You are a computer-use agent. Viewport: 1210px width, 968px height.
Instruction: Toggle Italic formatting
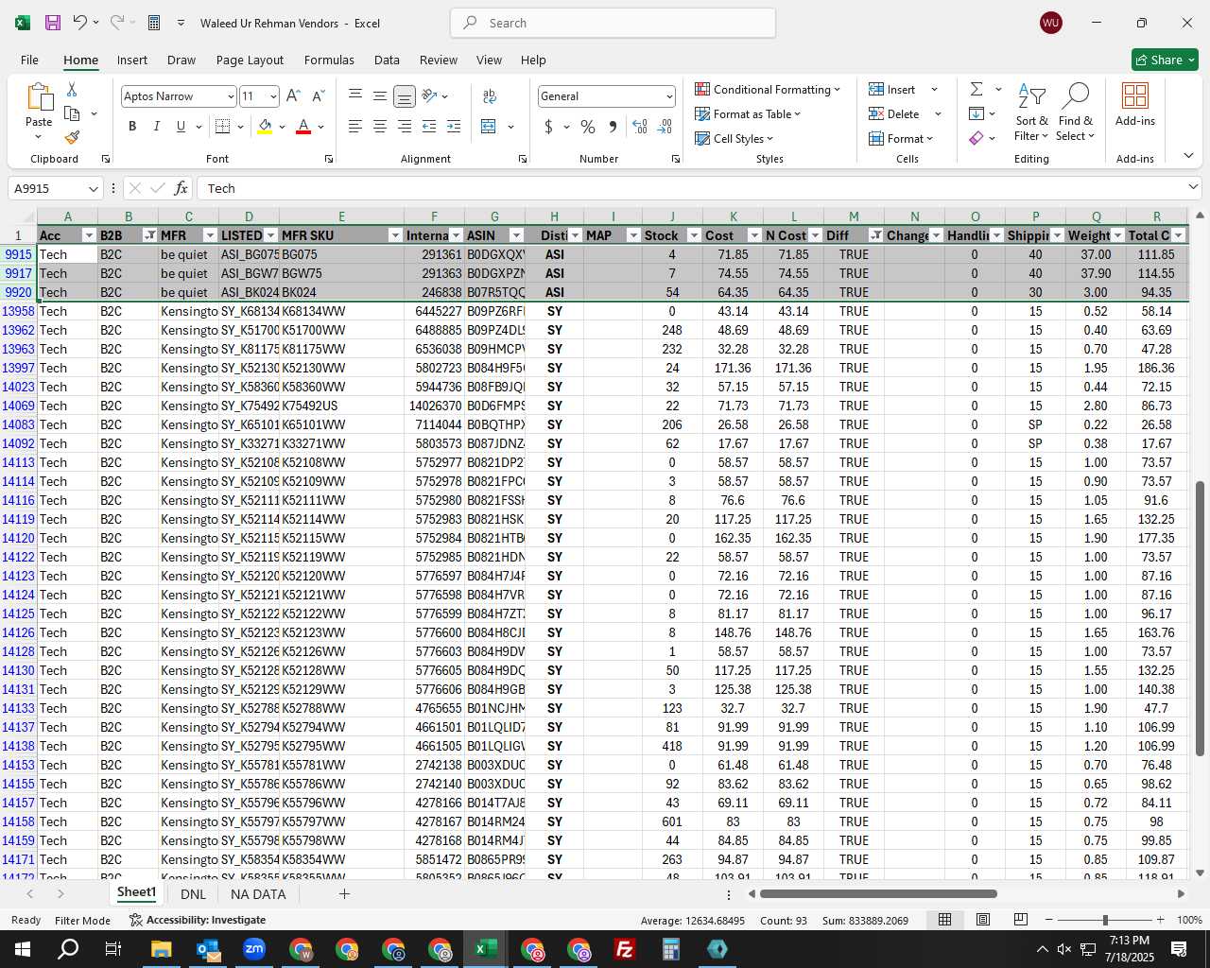coord(156,126)
